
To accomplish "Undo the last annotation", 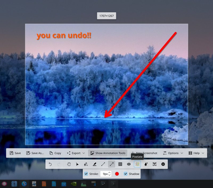I will pos(50,164).
